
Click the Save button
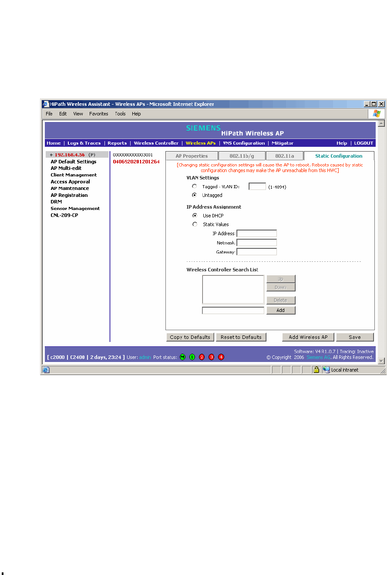click(355, 337)
